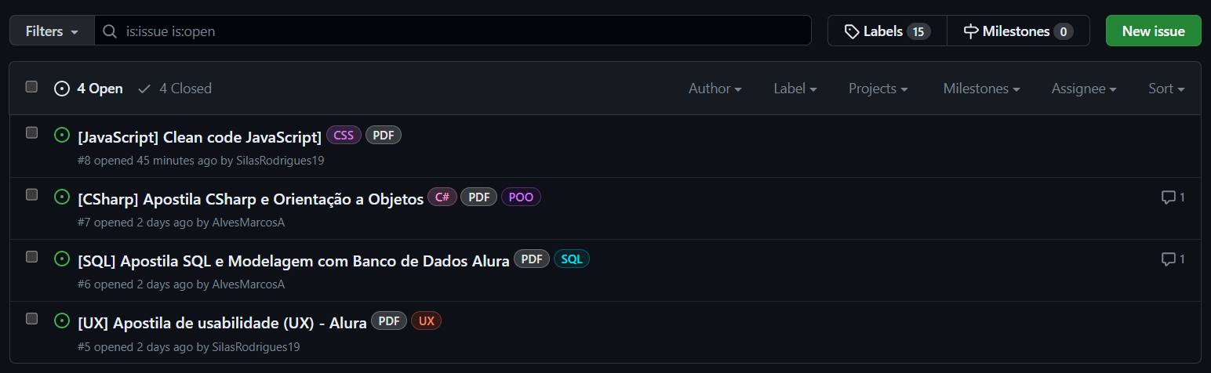Open the comments icon on the SQL issue
Viewport: 1211px width, 373px height.
(1169, 259)
